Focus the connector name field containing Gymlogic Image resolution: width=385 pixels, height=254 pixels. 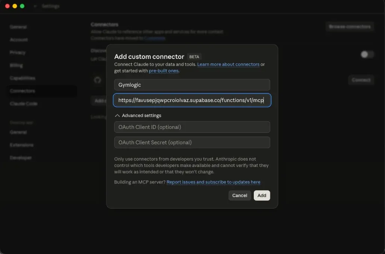[x=192, y=85]
